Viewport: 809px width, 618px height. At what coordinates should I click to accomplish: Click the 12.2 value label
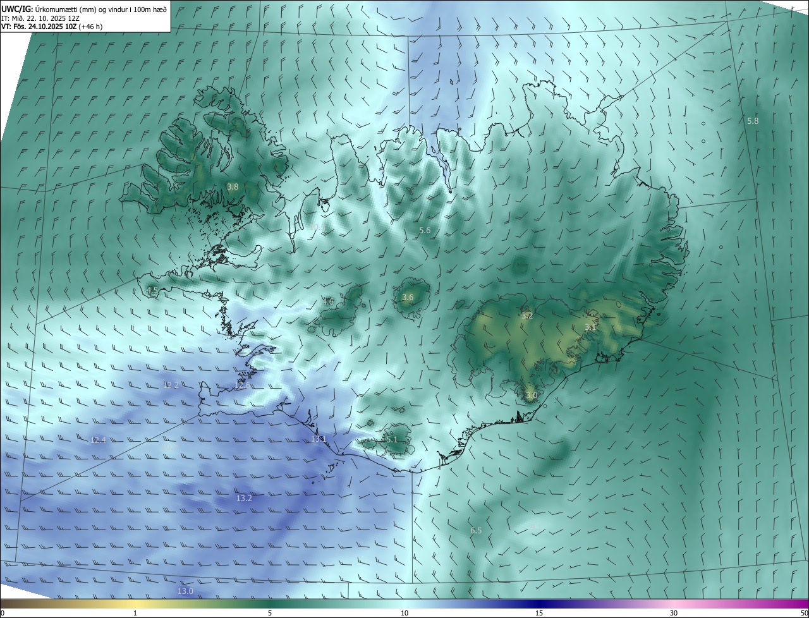coord(171,385)
